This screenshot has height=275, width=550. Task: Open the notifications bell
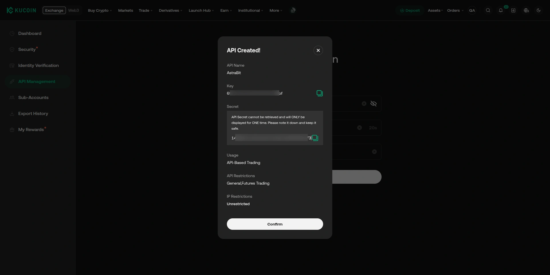(x=501, y=10)
